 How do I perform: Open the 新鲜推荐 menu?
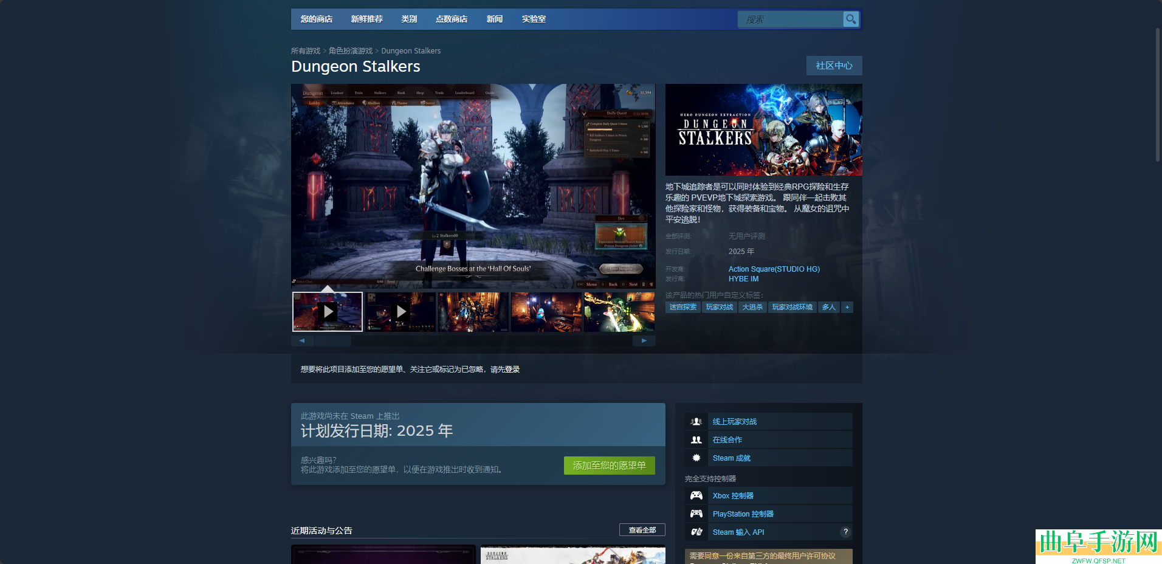pos(367,19)
